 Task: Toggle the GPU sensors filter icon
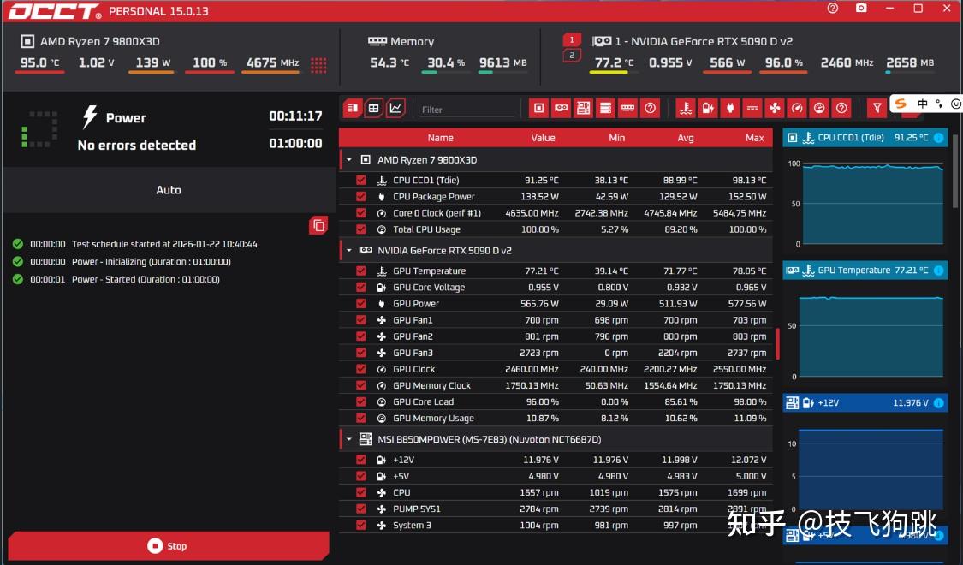pyautogui.click(x=561, y=108)
